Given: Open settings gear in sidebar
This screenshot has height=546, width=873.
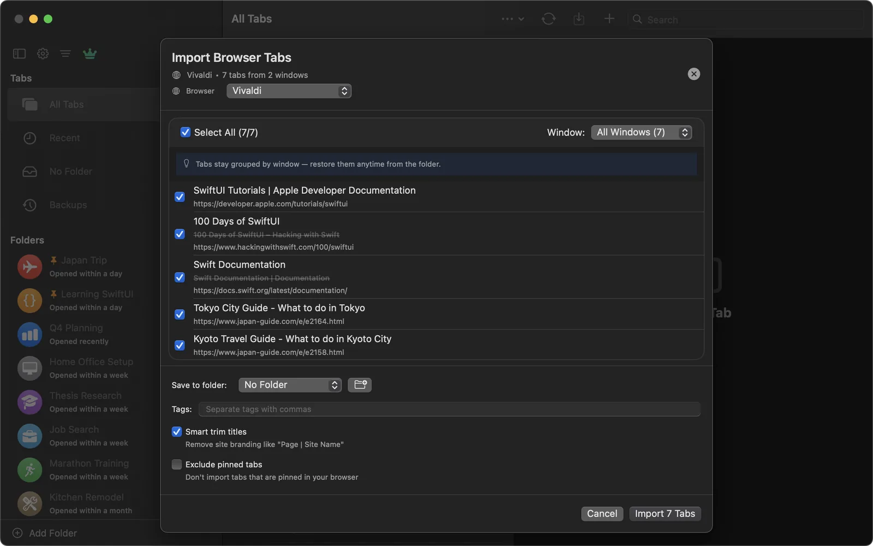Looking at the screenshot, I should pyautogui.click(x=43, y=54).
